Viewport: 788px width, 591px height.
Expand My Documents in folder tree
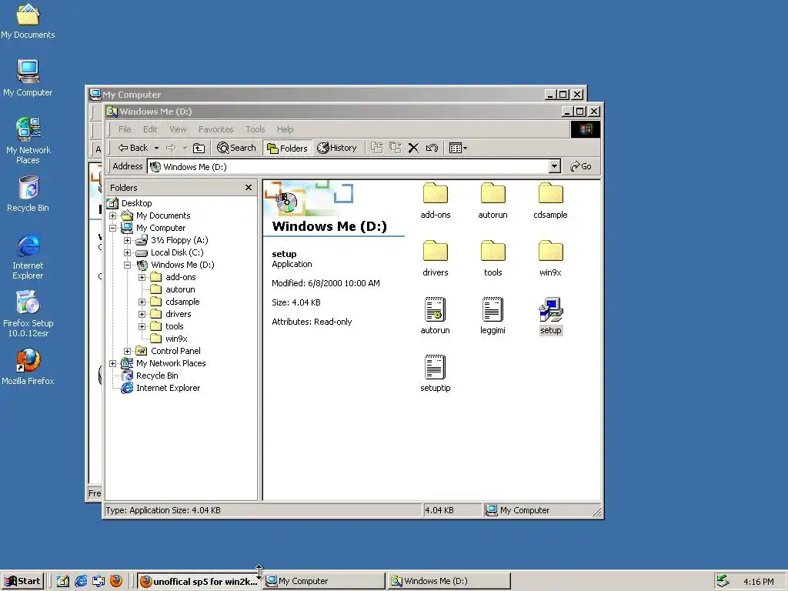tap(112, 215)
